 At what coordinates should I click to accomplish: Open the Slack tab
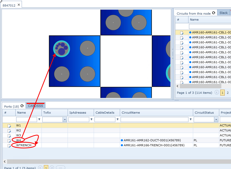click(223, 13)
